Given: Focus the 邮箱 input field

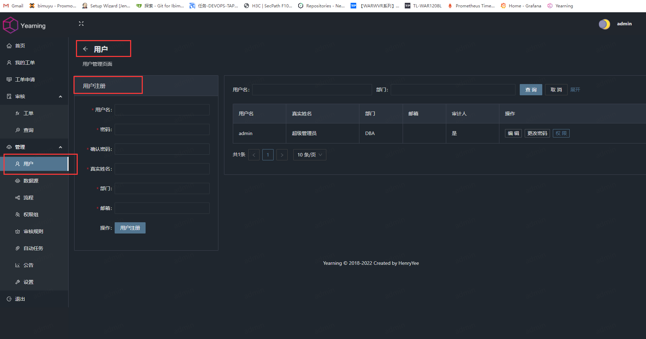Looking at the screenshot, I should 162,208.
